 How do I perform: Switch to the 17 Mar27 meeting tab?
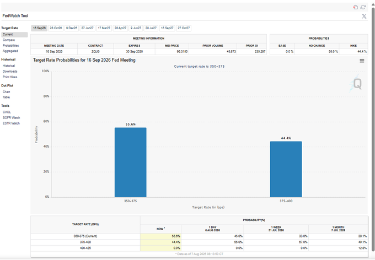104,28
